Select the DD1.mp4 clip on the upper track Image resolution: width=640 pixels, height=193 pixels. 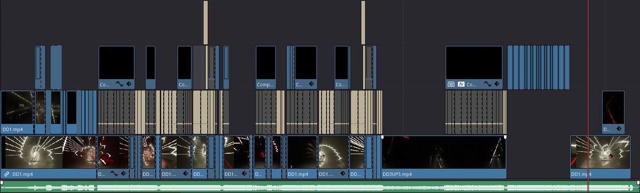tap(18, 112)
